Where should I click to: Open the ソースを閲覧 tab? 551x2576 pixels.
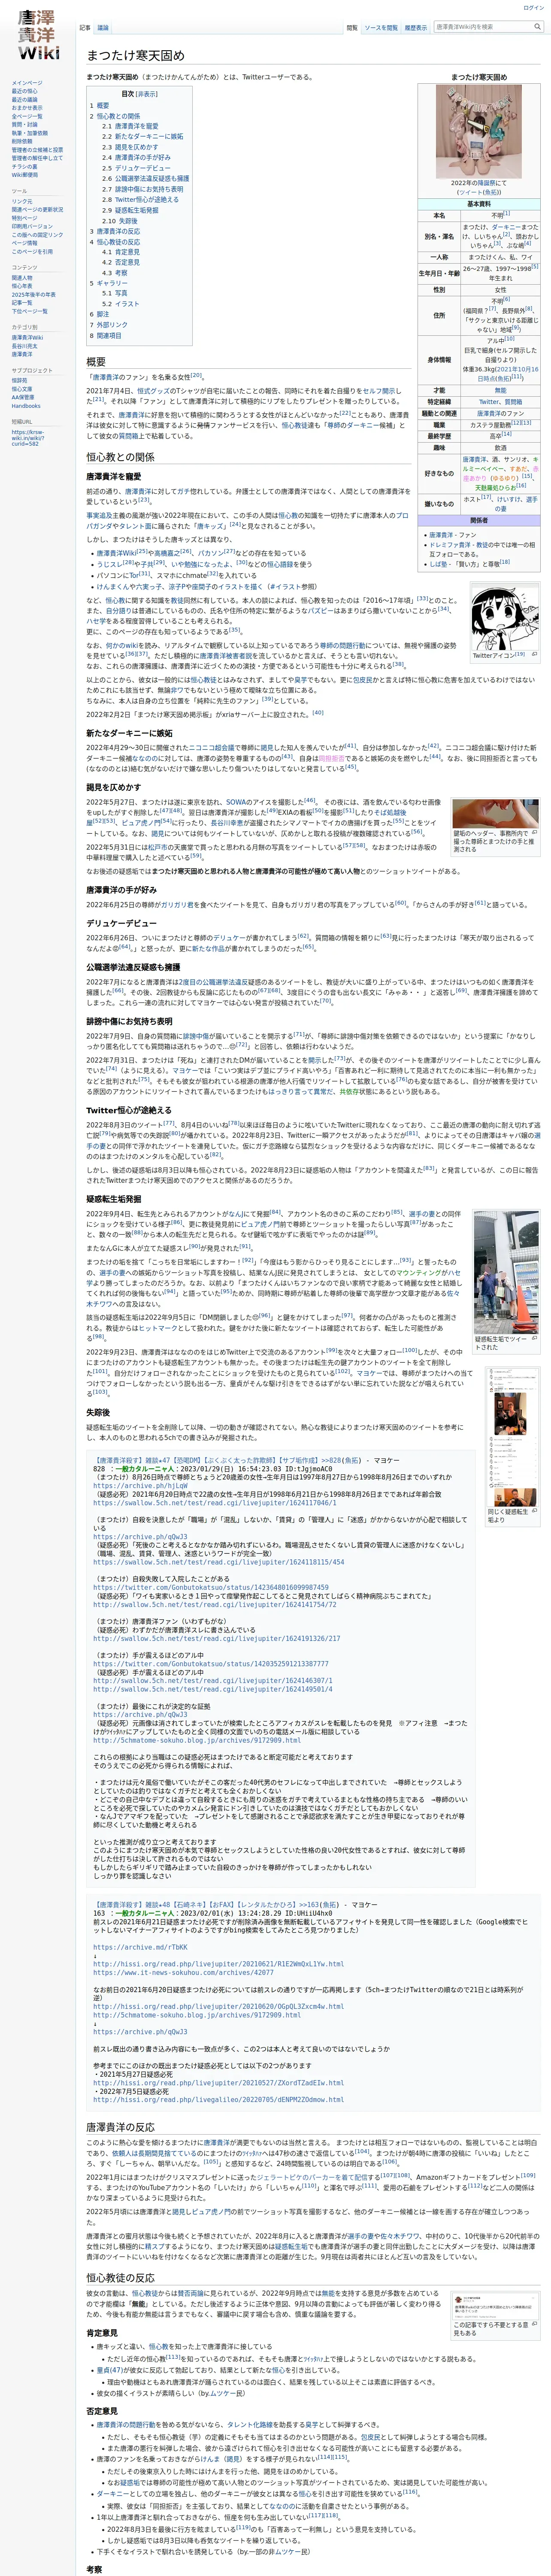pyautogui.click(x=381, y=28)
